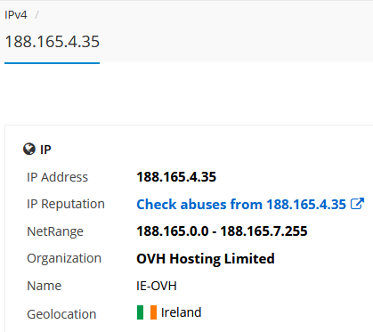The height and width of the screenshot is (332, 373).
Task: Click the IP Address field label
Action: (57, 177)
